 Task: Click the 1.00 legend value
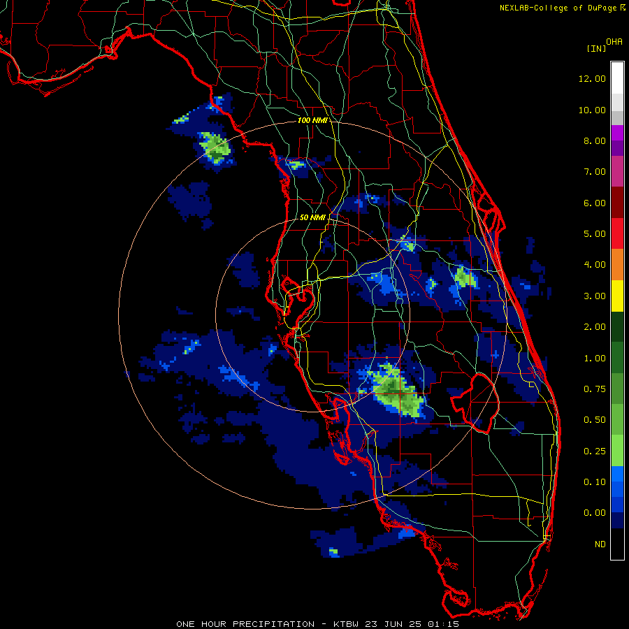coord(595,359)
